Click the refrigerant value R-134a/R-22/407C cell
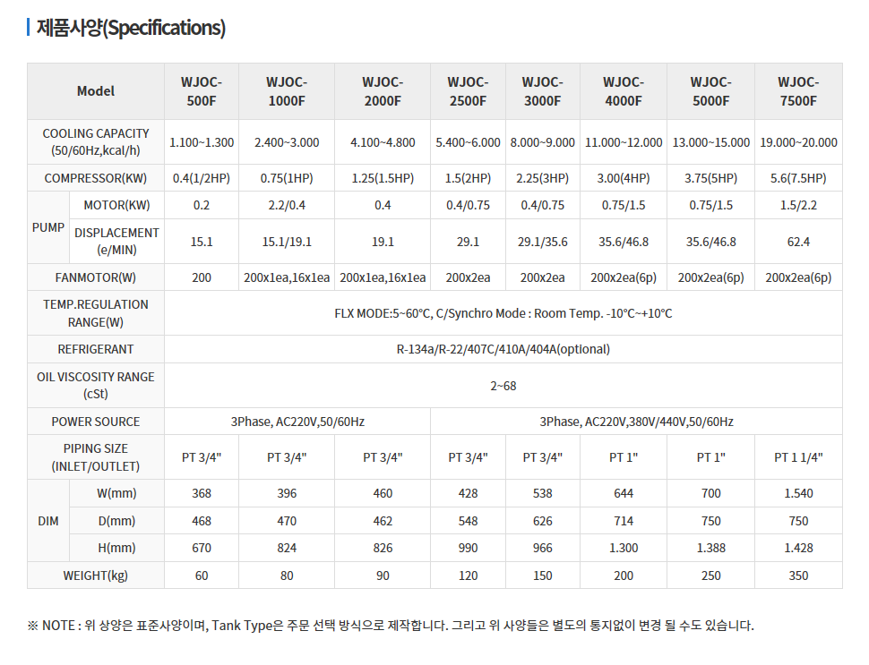Screen dimensions: 869x665 pos(503,349)
